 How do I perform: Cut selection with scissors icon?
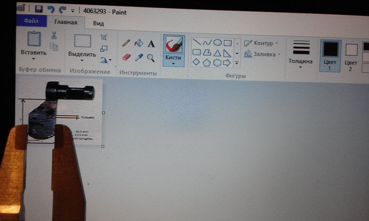54,35
